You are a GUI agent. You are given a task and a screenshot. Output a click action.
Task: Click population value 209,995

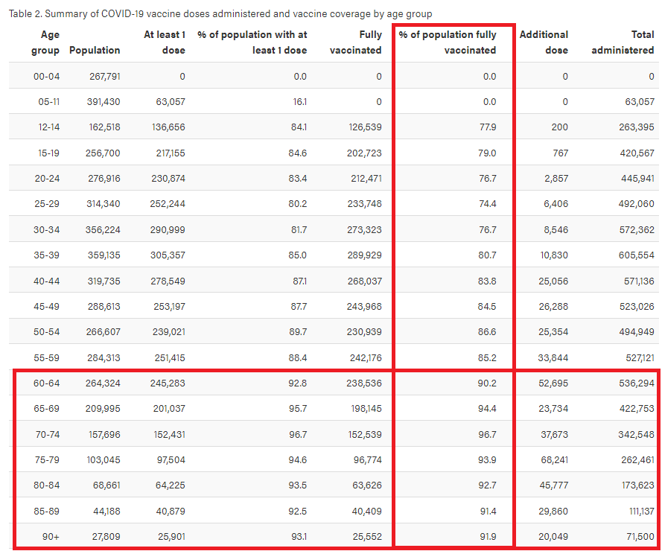point(103,408)
